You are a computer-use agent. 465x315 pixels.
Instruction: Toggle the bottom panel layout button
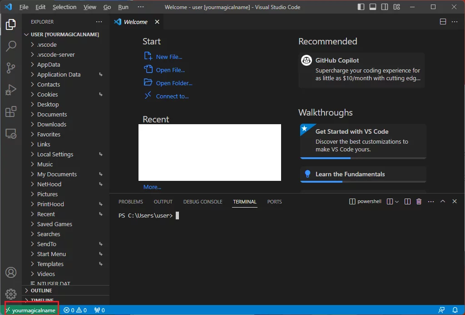click(x=373, y=7)
